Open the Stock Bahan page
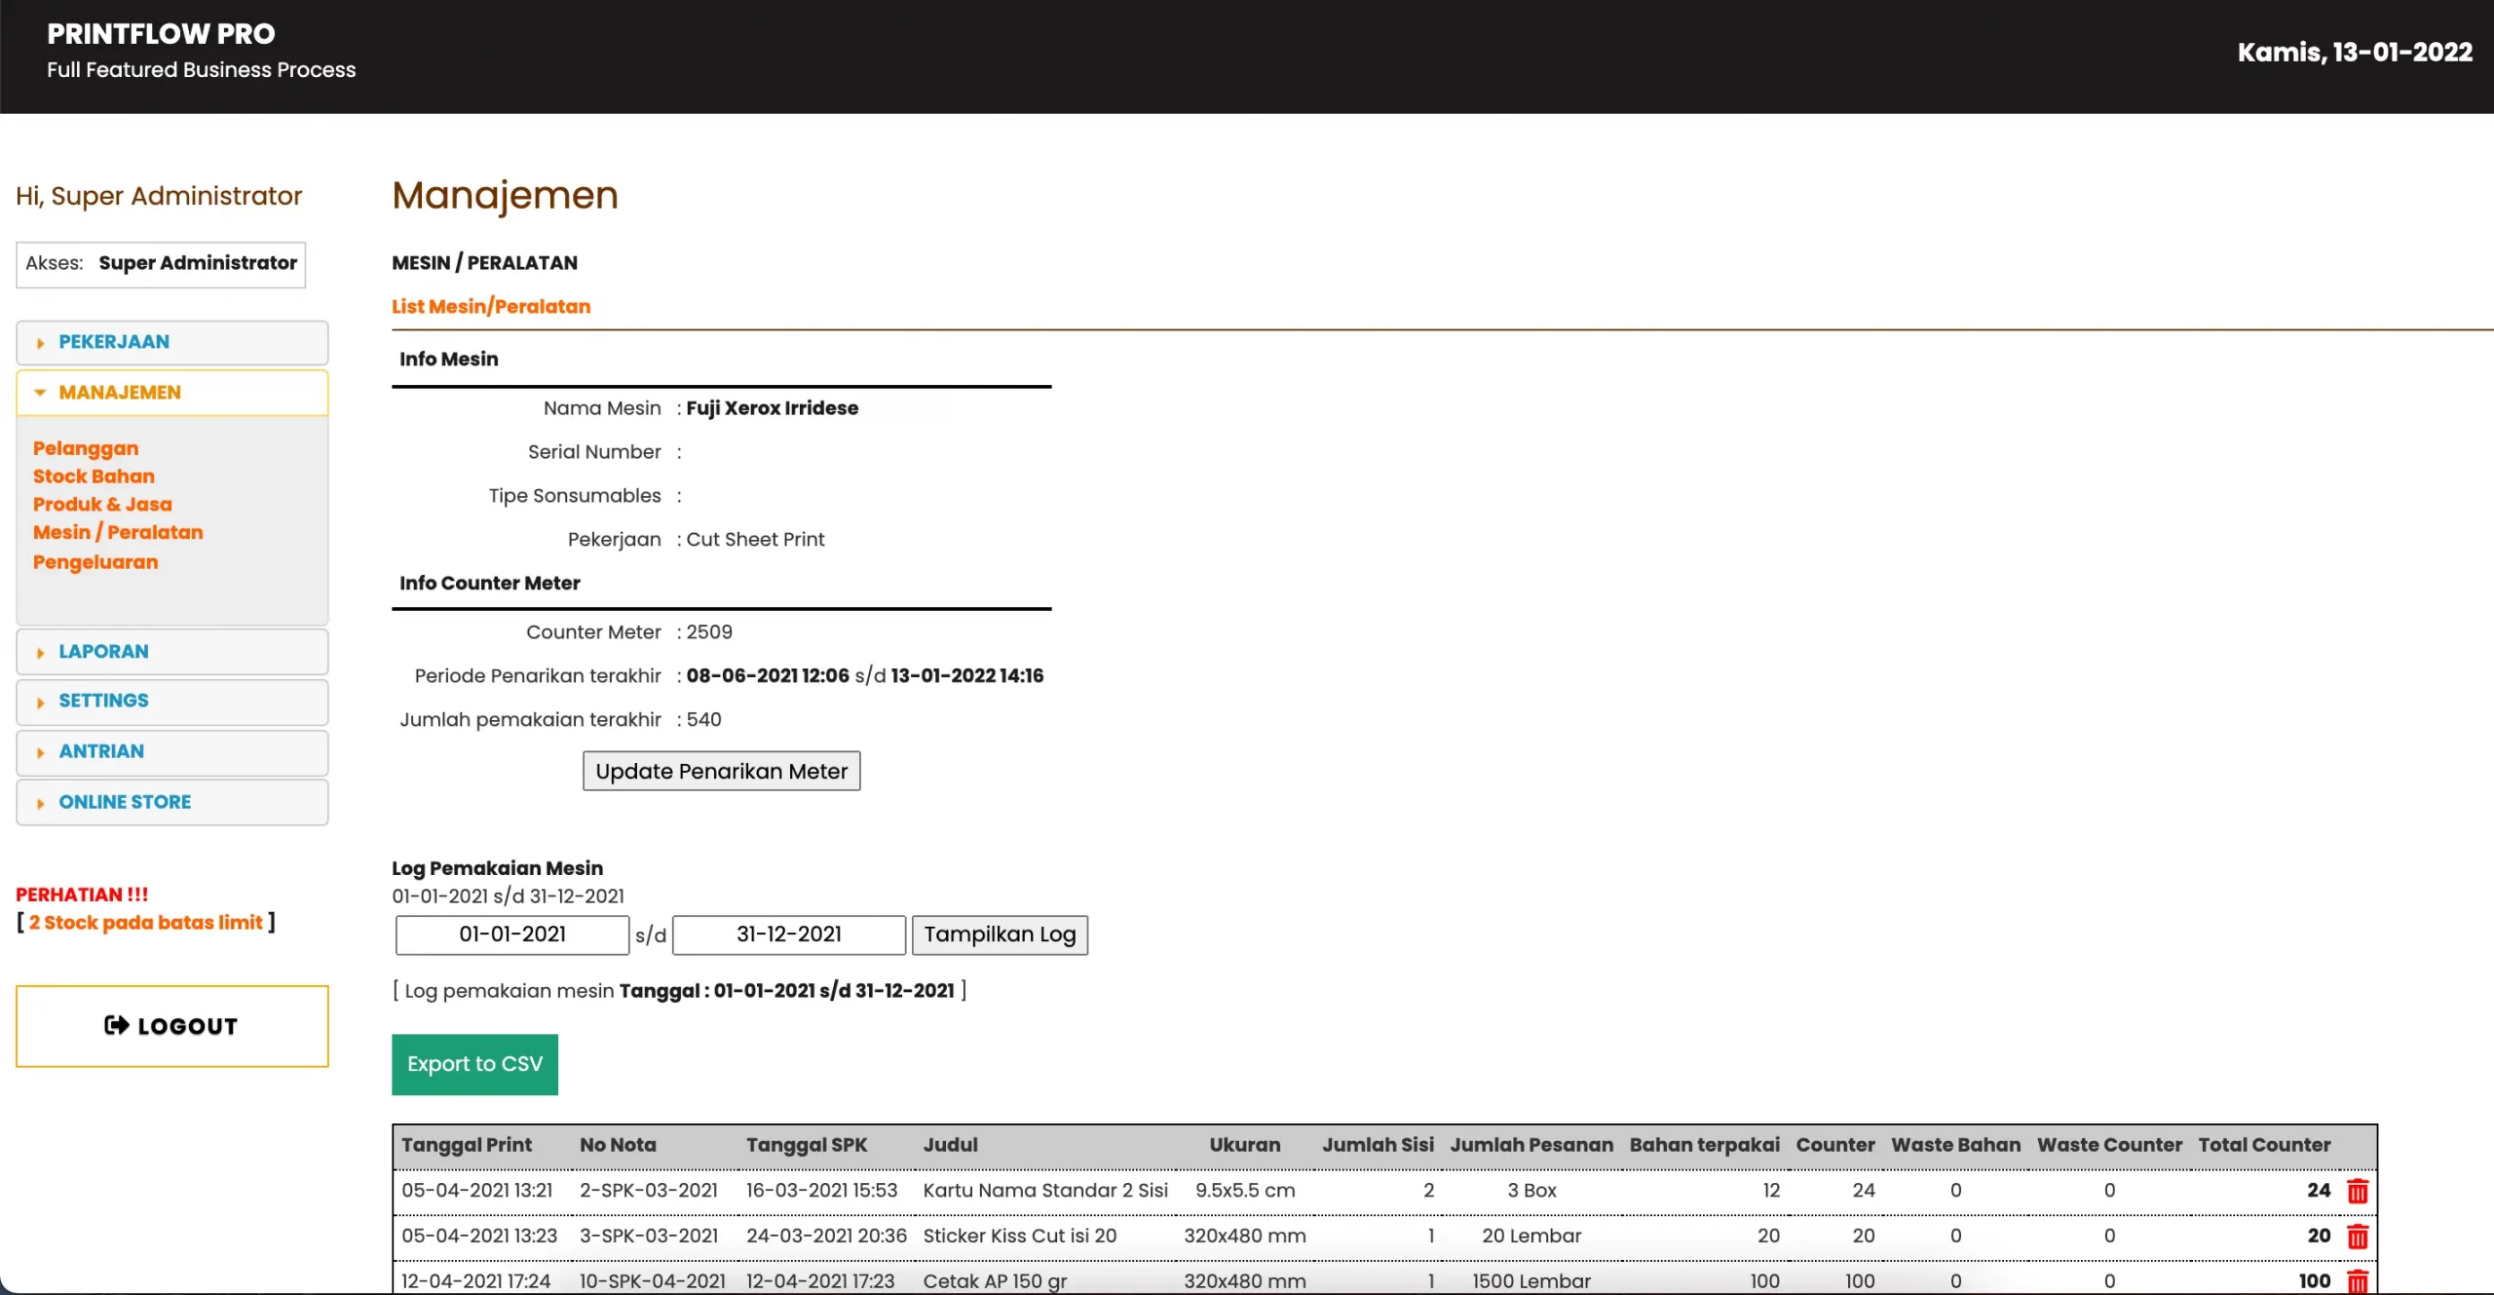Viewport: 2494px width, 1295px height. 94,476
